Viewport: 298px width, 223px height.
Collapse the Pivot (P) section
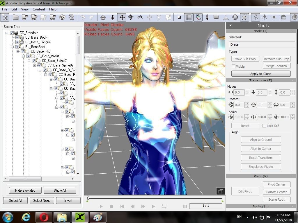[x=293, y=176]
